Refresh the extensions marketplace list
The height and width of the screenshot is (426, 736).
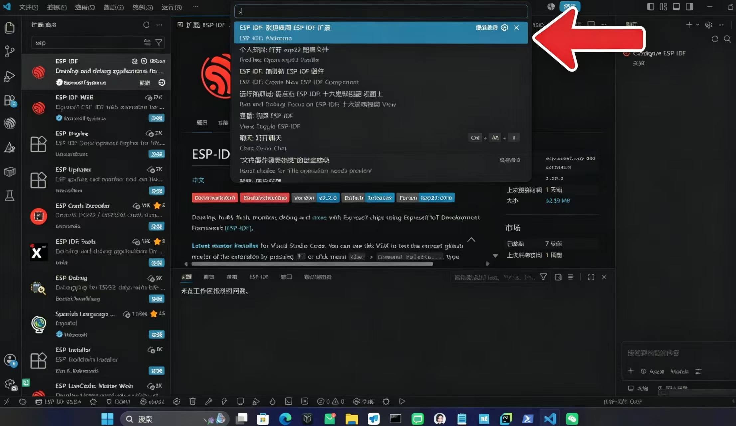click(x=146, y=25)
